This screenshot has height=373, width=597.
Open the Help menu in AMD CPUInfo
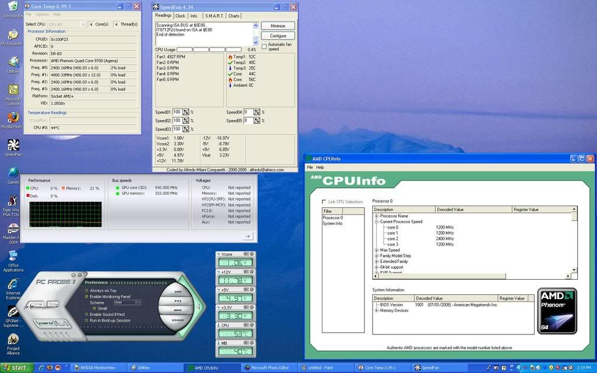[x=320, y=167]
